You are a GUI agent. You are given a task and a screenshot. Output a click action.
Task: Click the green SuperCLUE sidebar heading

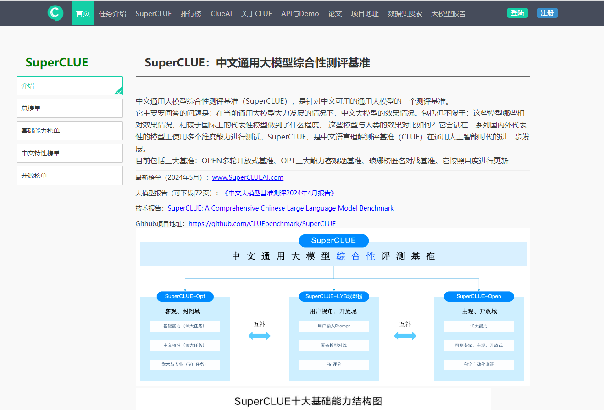pyautogui.click(x=57, y=62)
